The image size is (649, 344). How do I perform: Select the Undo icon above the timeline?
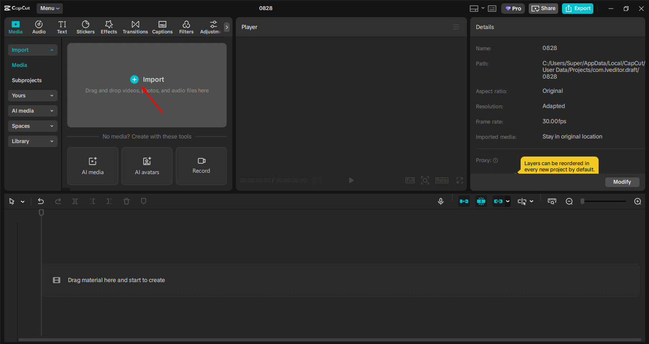[x=40, y=201]
